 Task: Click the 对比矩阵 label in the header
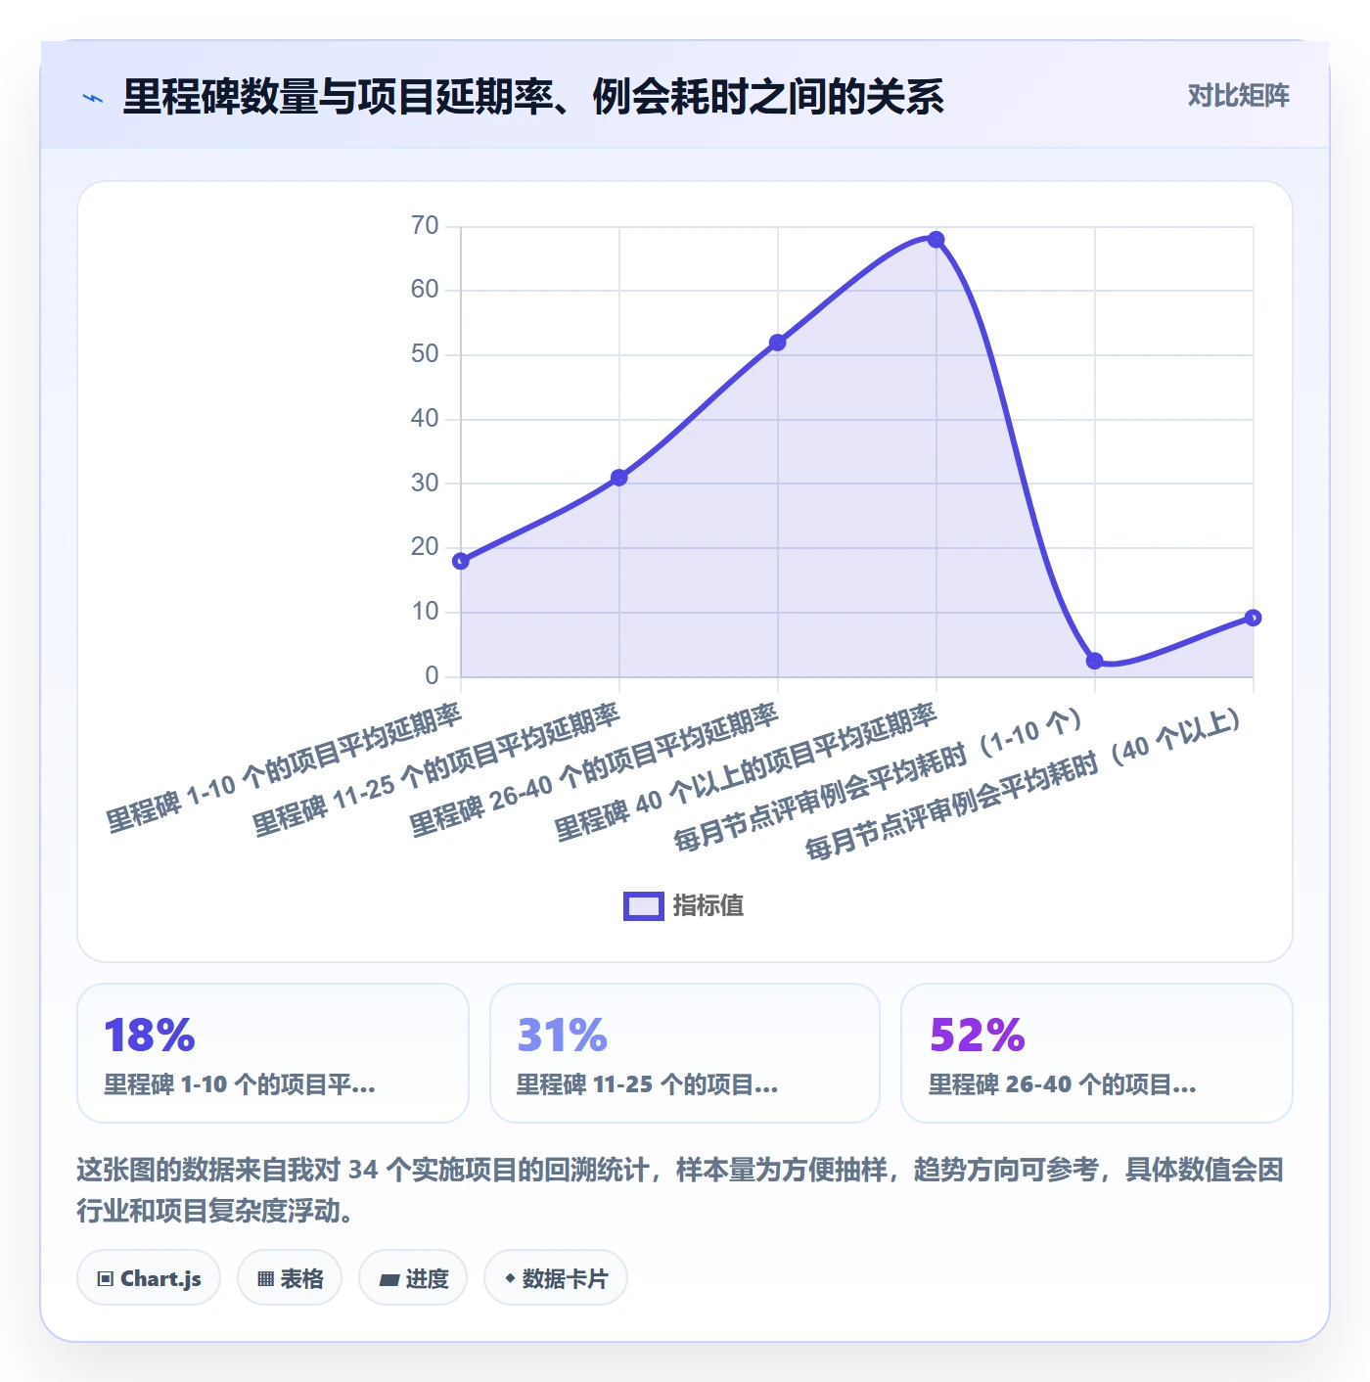1238,96
